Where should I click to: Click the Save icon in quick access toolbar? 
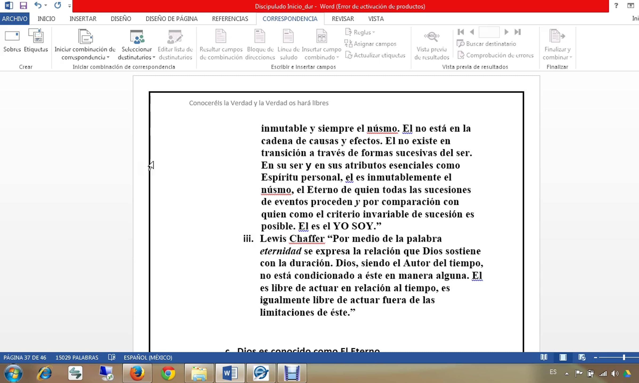(x=23, y=6)
